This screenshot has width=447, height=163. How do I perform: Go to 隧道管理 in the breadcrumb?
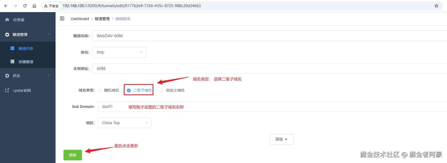102,19
